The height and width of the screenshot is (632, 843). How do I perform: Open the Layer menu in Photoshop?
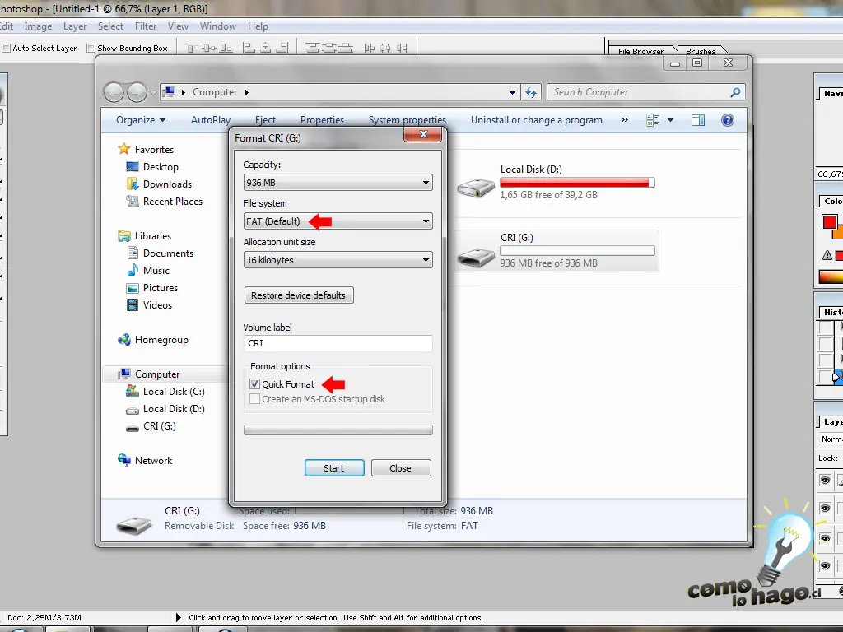point(75,26)
